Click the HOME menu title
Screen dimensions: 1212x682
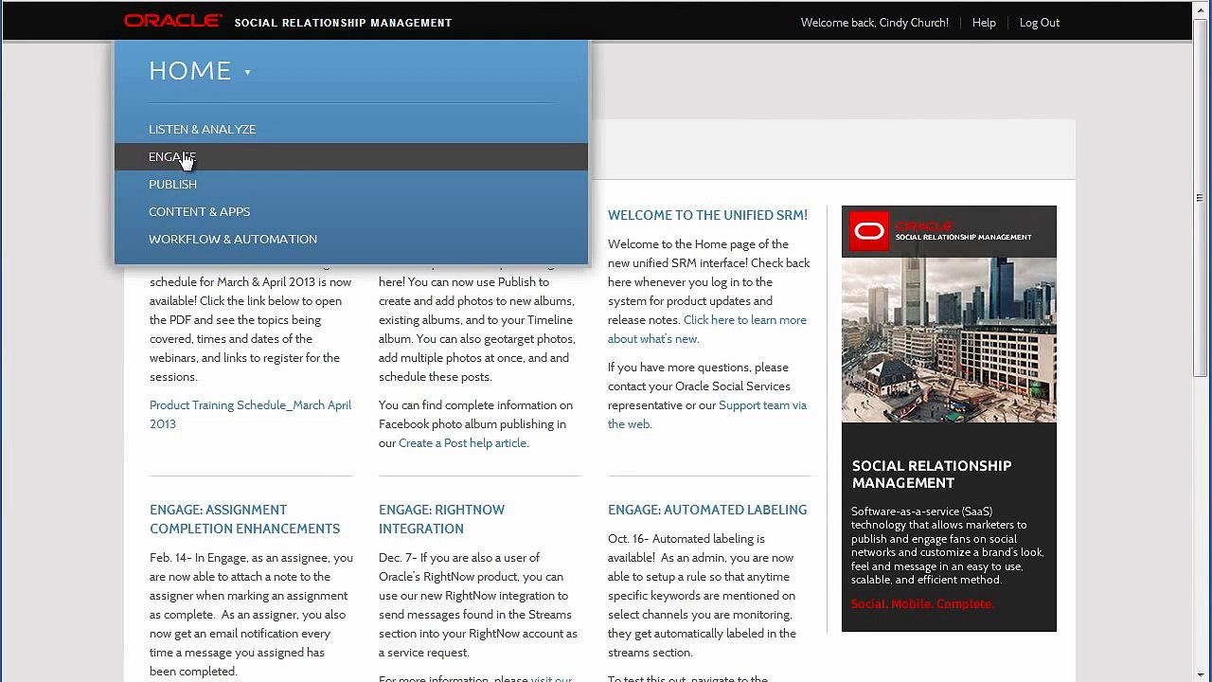tap(190, 71)
